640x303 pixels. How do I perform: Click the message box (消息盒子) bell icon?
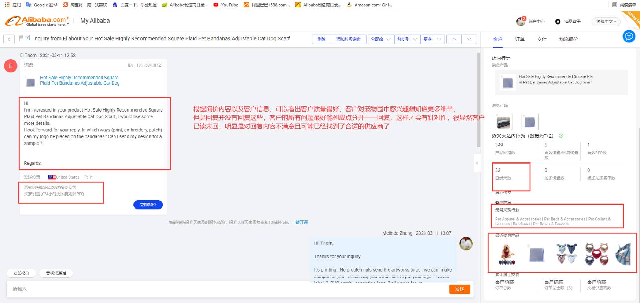coord(558,22)
